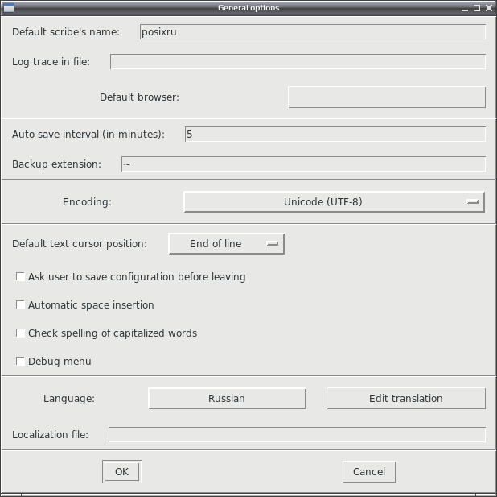
Task: Click the 'Language:' label
Action: pyautogui.click(x=69, y=399)
